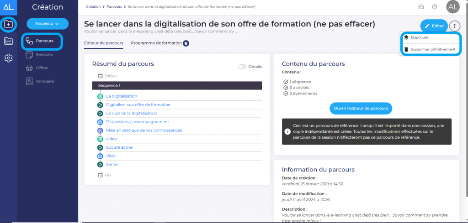Click the inbox tray icon in header
This screenshot has height=223, width=468.
pos(421,7)
